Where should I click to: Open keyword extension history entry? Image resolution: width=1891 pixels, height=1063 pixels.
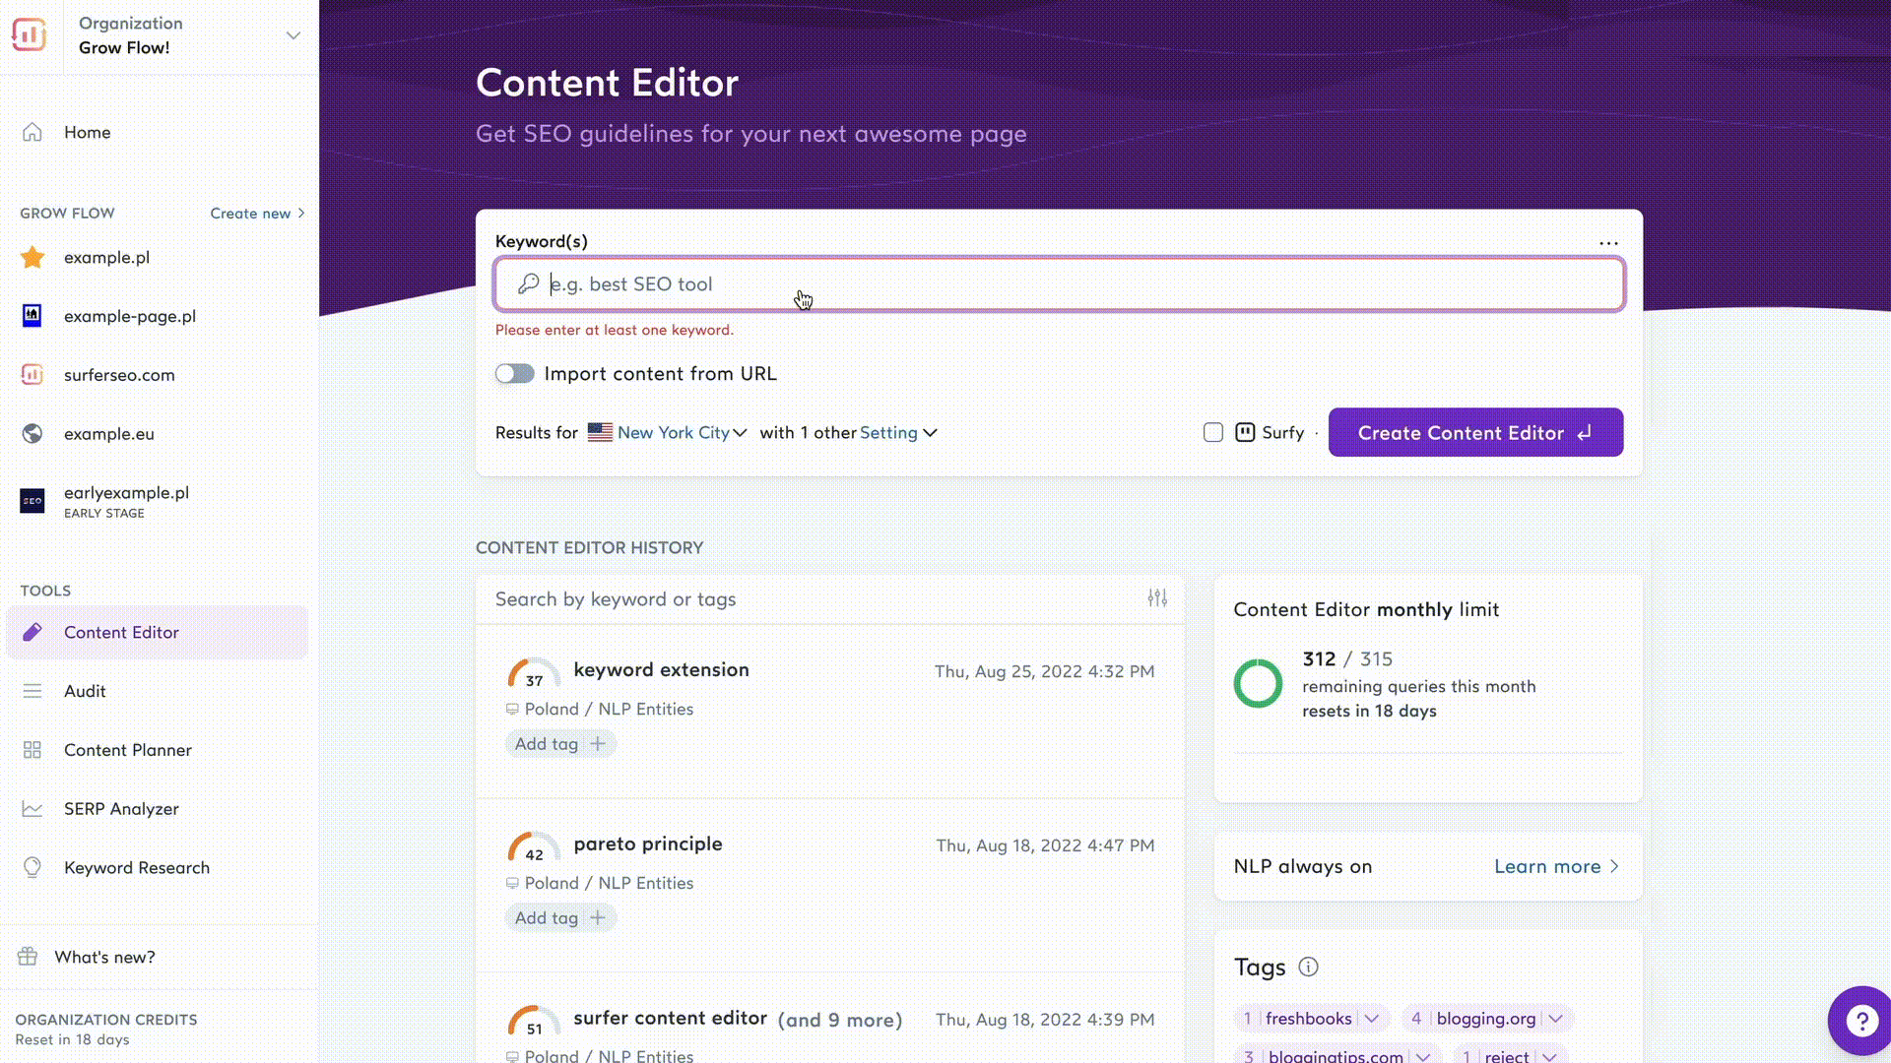(x=661, y=669)
